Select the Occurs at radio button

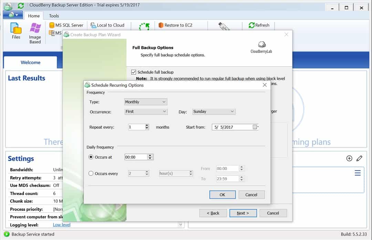click(91, 157)
